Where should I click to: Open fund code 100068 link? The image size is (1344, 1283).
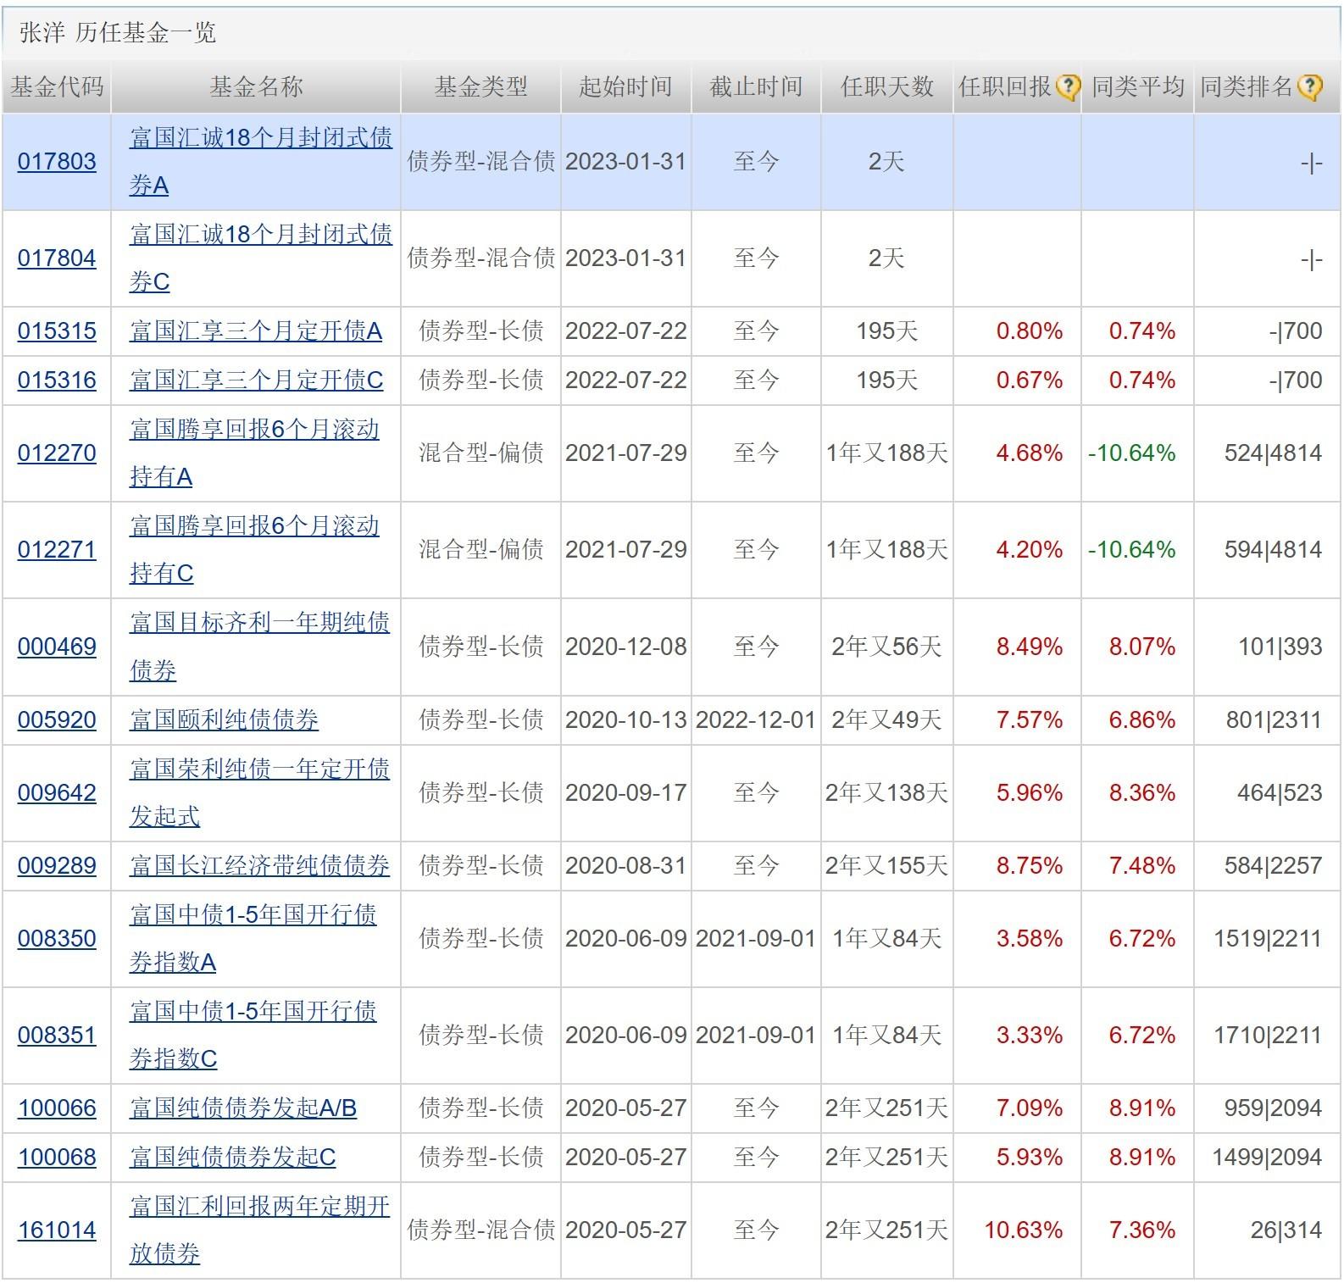pos(57,1158)
